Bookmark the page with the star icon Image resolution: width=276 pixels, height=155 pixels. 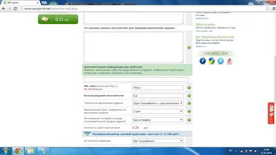click(267, 9)
